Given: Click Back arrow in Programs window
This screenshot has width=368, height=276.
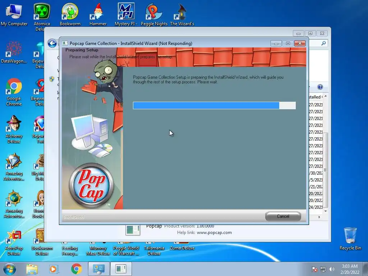Looking at the screenshot, I should [x=52, y=43].
